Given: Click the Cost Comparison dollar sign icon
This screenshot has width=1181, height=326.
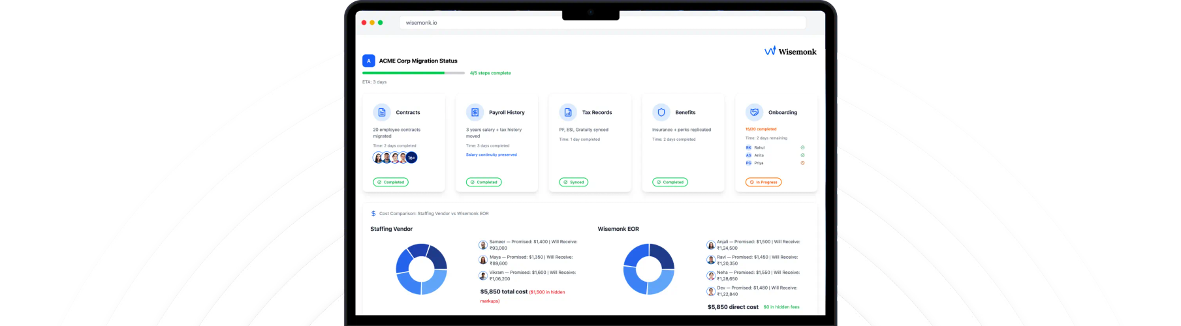Looking at the screenshot, I should tap(373, 213).
